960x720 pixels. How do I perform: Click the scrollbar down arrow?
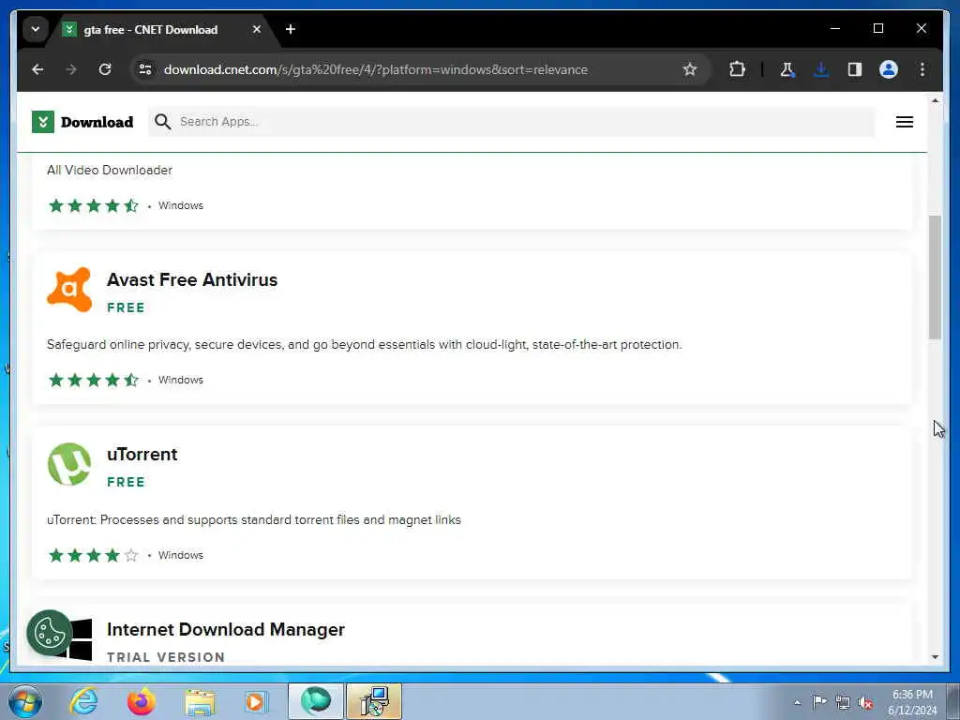point(935,657)
